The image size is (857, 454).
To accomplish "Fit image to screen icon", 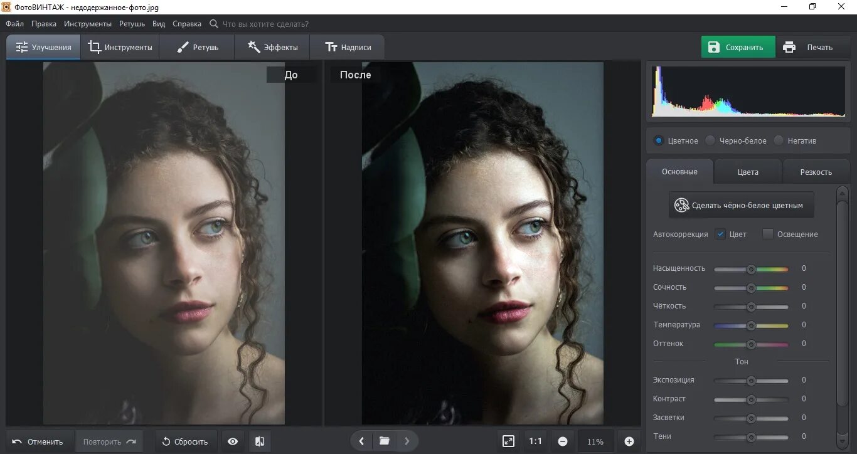I will pos(509,441).
